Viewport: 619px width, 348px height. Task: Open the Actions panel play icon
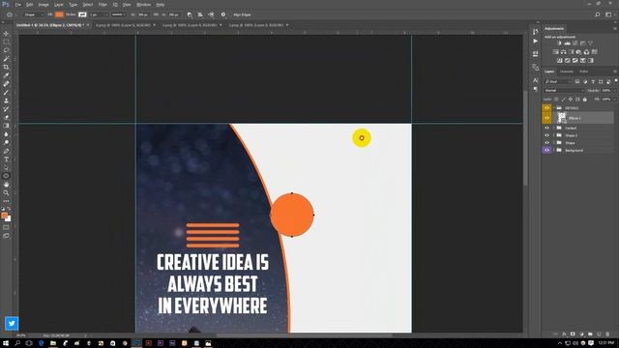point(535,41)
